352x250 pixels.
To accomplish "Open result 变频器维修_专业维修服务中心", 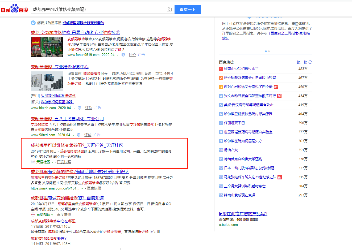I will tap(60, 67).
